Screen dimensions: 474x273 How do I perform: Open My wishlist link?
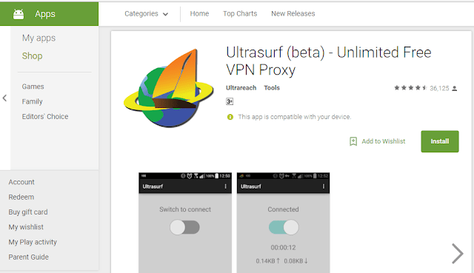click(26, 227)
